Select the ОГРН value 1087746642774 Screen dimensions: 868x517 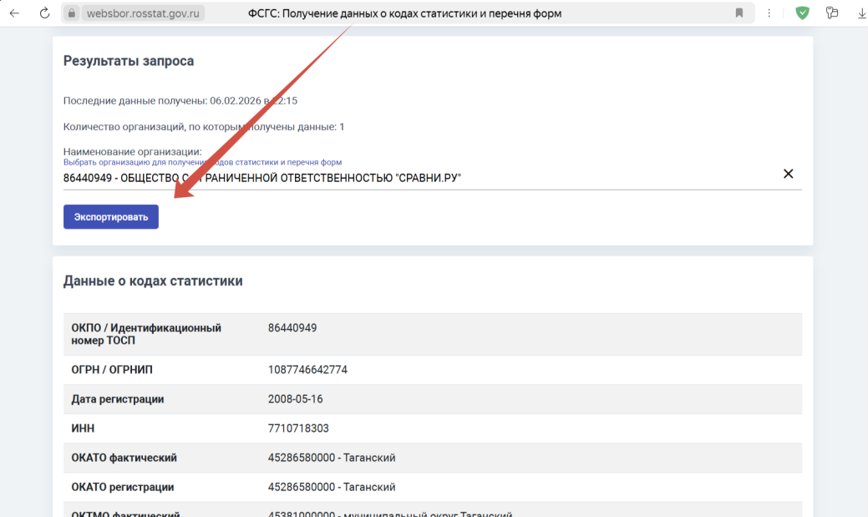tap(307, 370)
